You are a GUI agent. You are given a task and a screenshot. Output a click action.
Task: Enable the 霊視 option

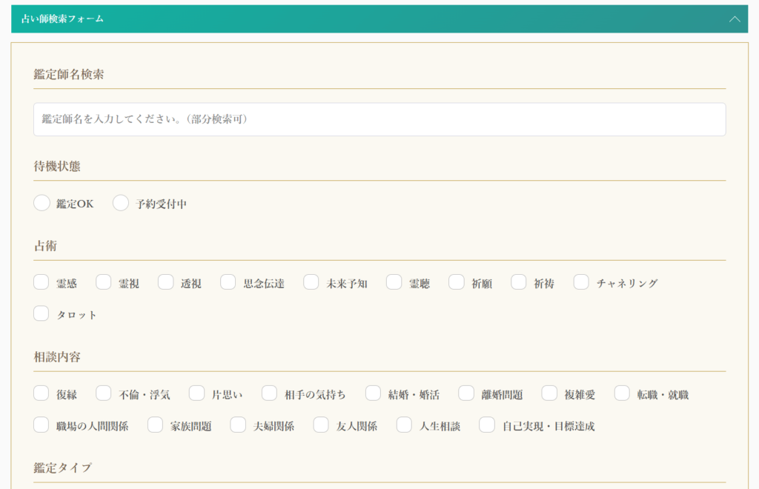tap(104, 282)
